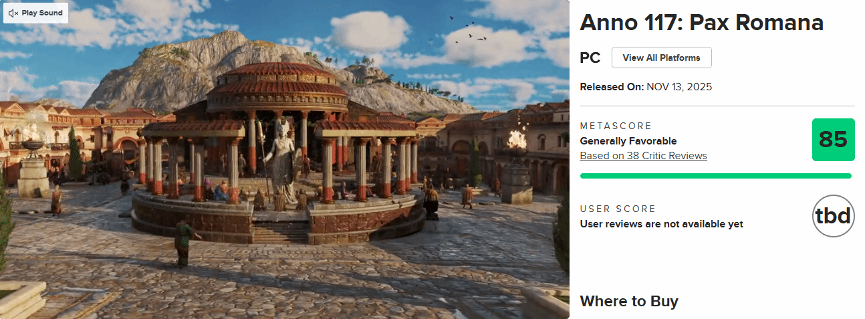Click the muted speaker icon

[x=13, y=13]
